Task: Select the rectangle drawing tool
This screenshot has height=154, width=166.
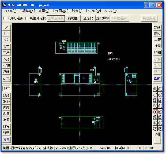Action: [x=6, y=34]
